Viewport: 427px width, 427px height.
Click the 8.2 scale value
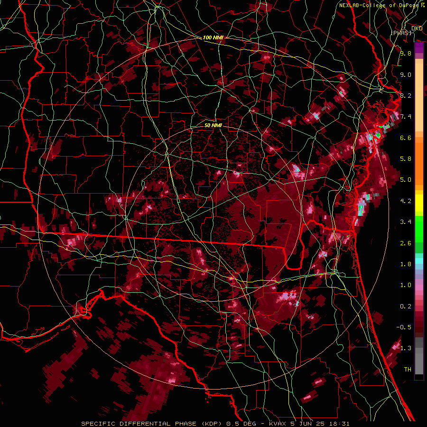(x=406, y=95)
